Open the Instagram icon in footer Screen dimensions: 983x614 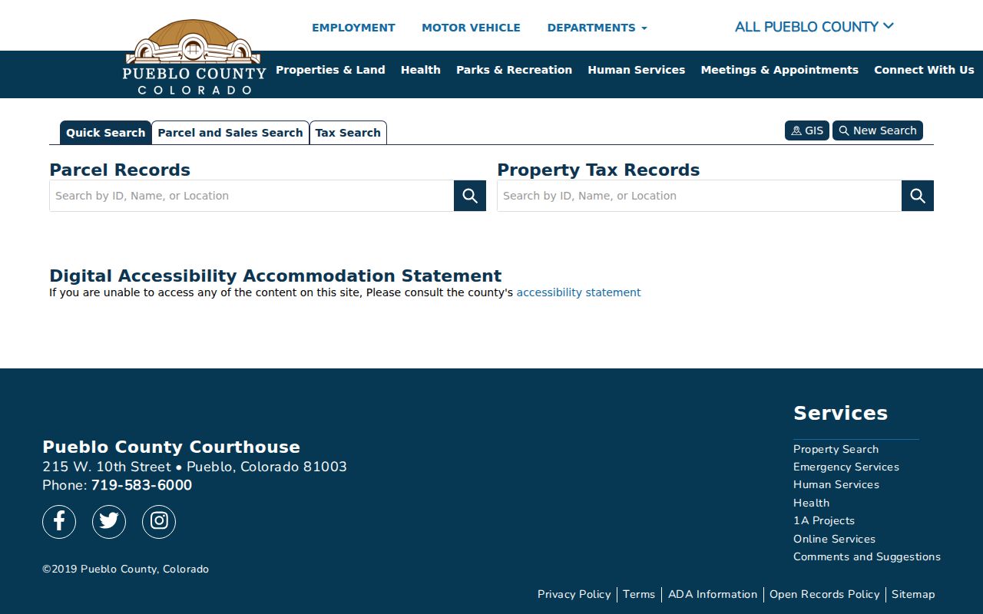coord(159,522)
